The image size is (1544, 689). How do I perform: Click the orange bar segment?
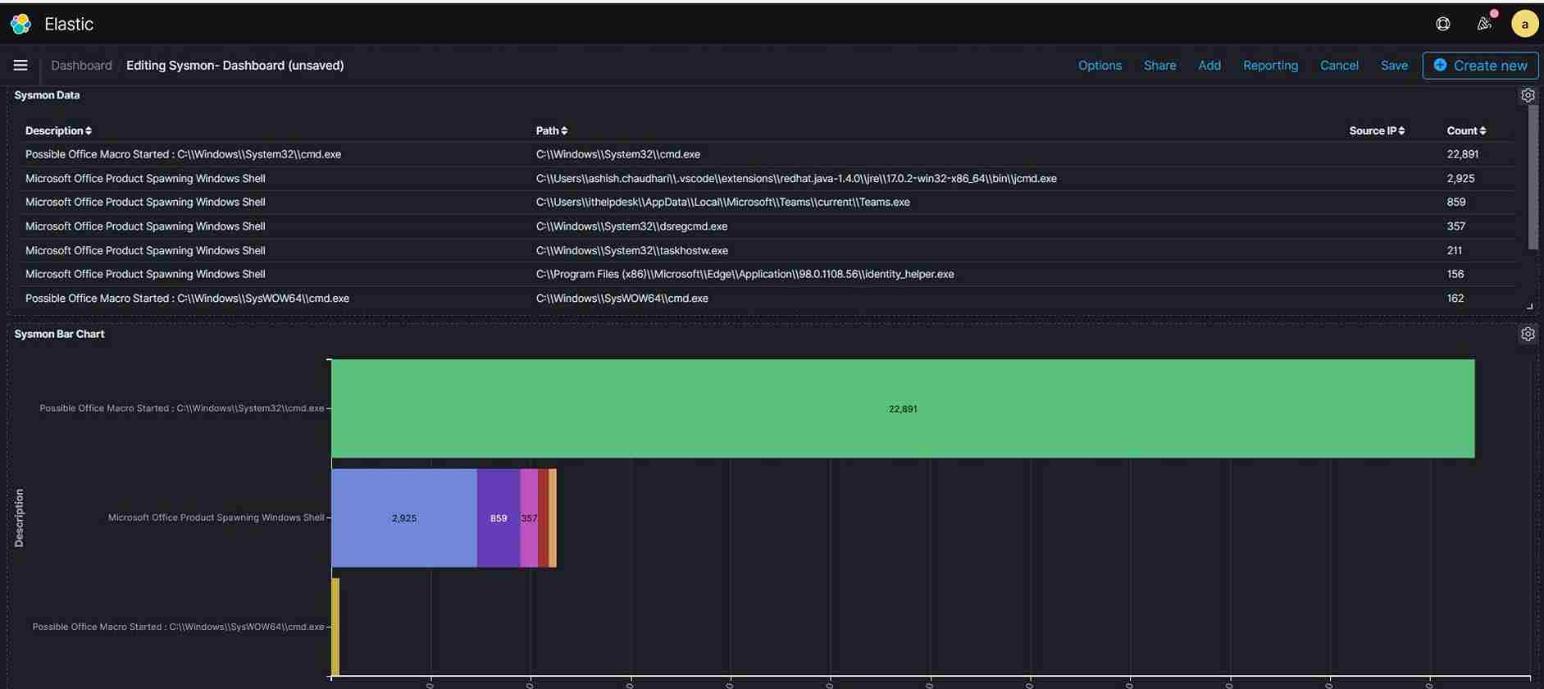coord(553,518)
